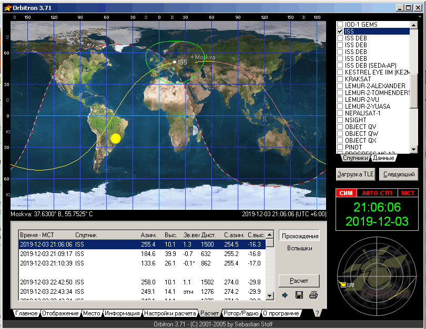Click the yellow sun icon on map
The height and width of the screenshot is (329, 426).
pos(116,139)
